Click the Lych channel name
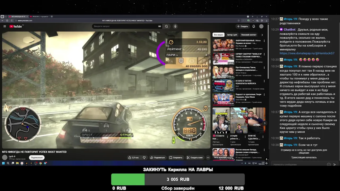 point(11,157)
